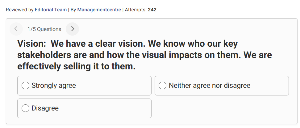Pick the Disagree radio button
This screenshot has height=128, width=300.
tap(25, 108)
